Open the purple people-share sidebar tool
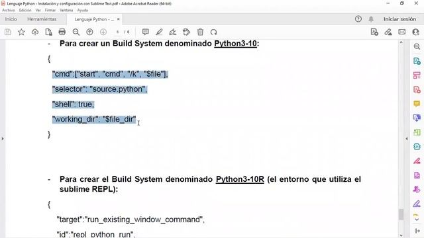The width and height of the screenshot is (424, 238). tap(417, 190)
